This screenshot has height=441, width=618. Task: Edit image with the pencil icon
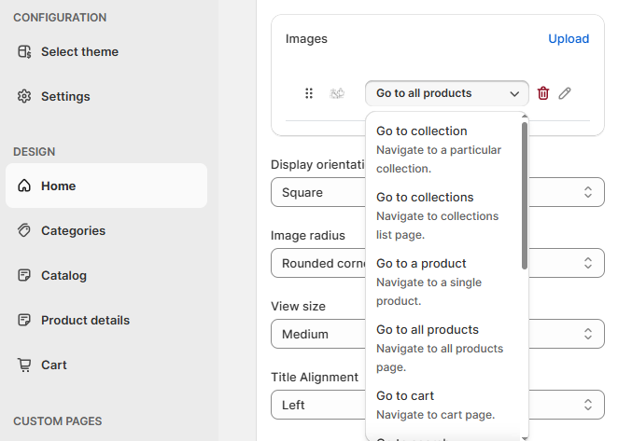click(x=565, y=93)
